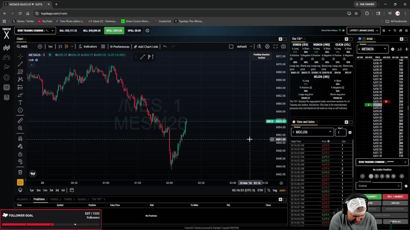Expand the chart style dropdown arrow

(72, 47)
